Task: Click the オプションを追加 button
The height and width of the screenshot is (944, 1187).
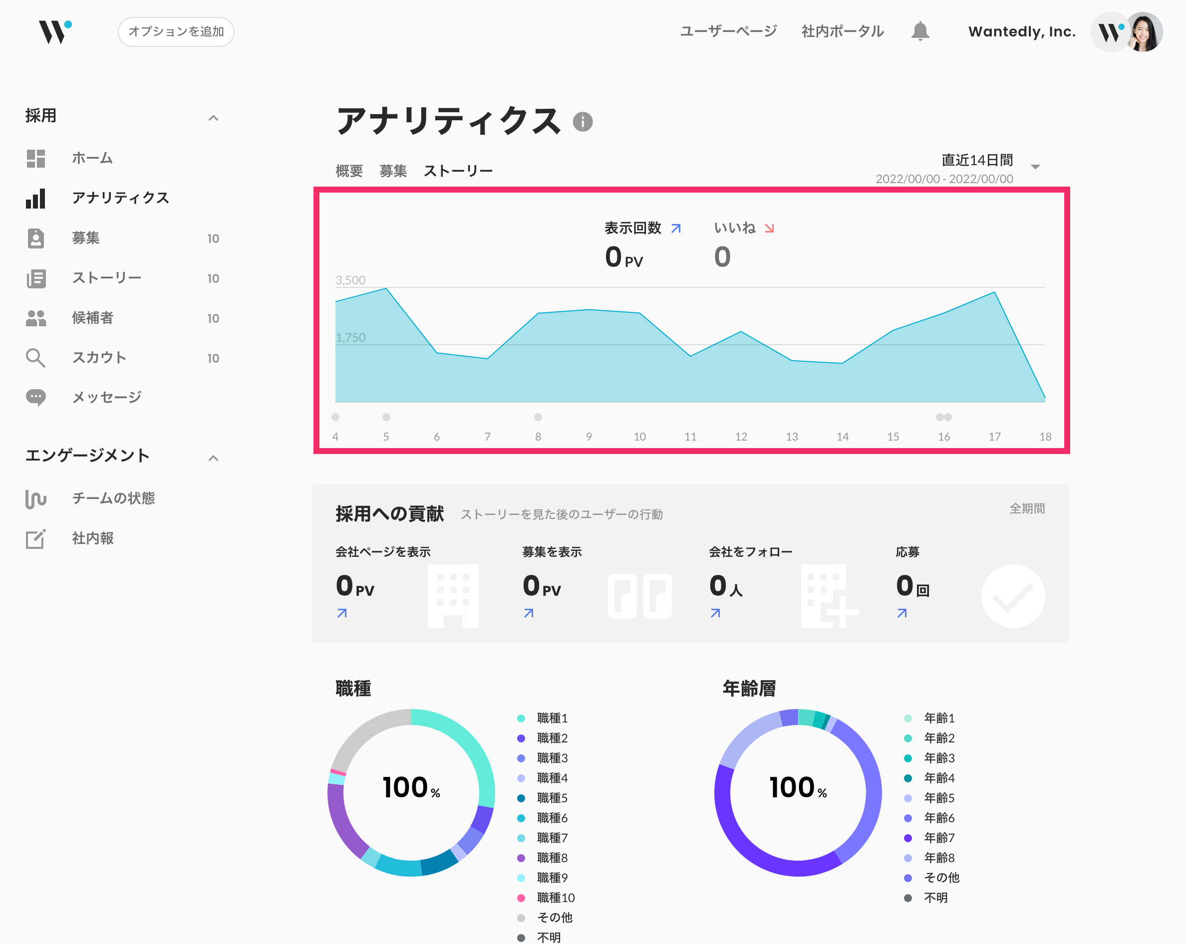Action: coord(176,31)
